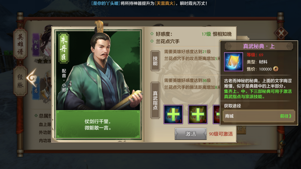Open the 英雄谱 side tab
301x169 pixels.
pyautogui.click(x=20, y=44)
